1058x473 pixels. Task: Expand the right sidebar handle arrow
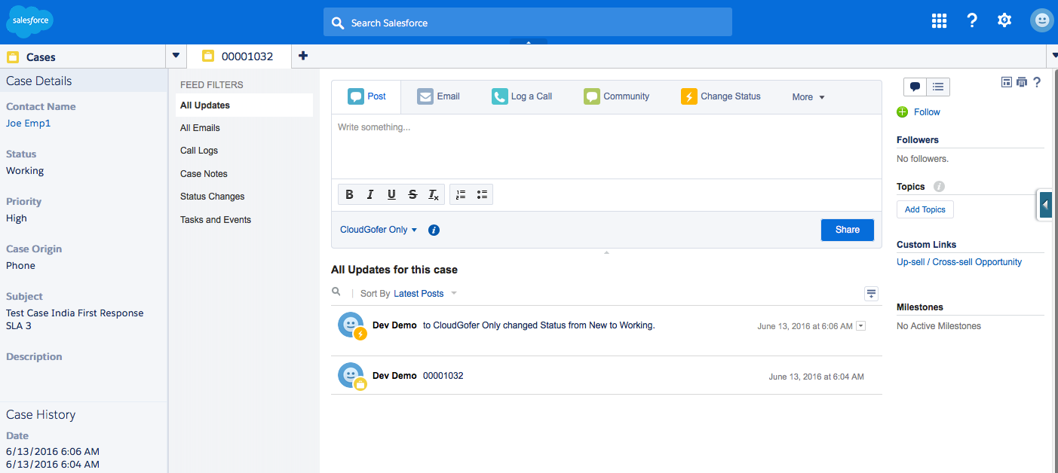(1045, 204)
